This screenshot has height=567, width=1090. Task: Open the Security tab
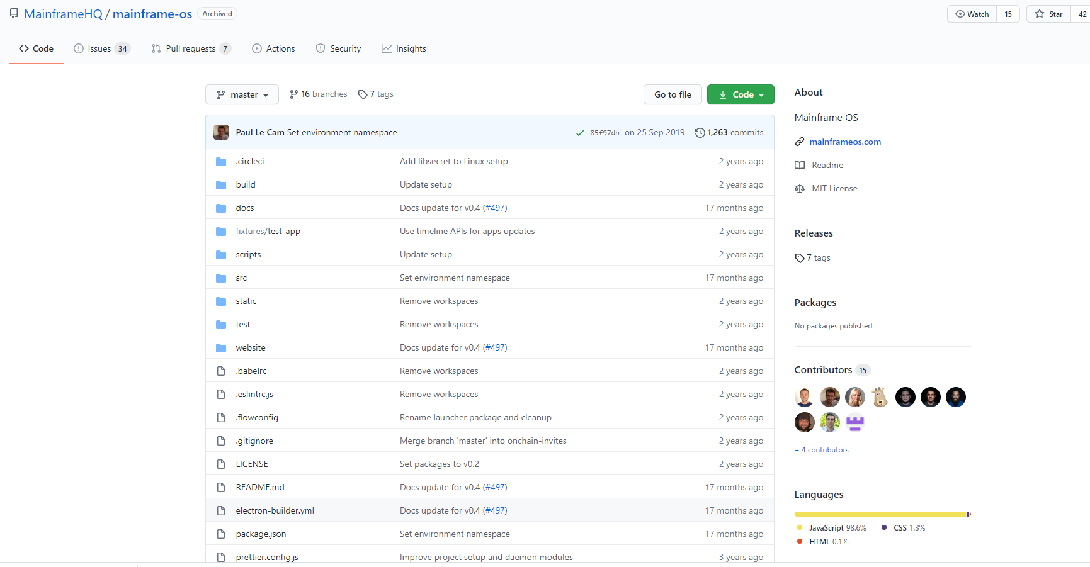(x=338, y=48)
